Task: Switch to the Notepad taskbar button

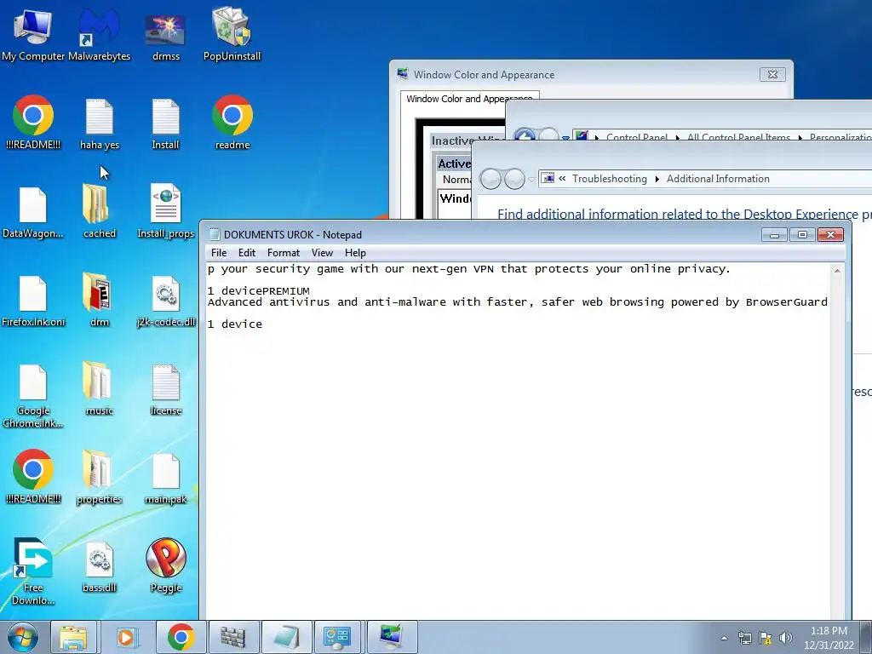Action: [286, 637]
